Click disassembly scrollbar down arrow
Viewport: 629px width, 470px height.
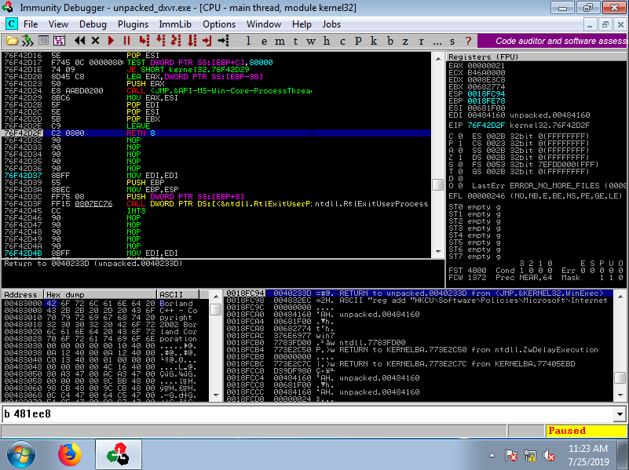click(x=438, y=252)
